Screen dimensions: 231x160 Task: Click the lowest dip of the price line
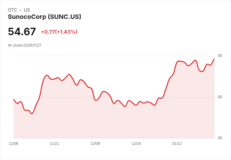tap(32, 114)
